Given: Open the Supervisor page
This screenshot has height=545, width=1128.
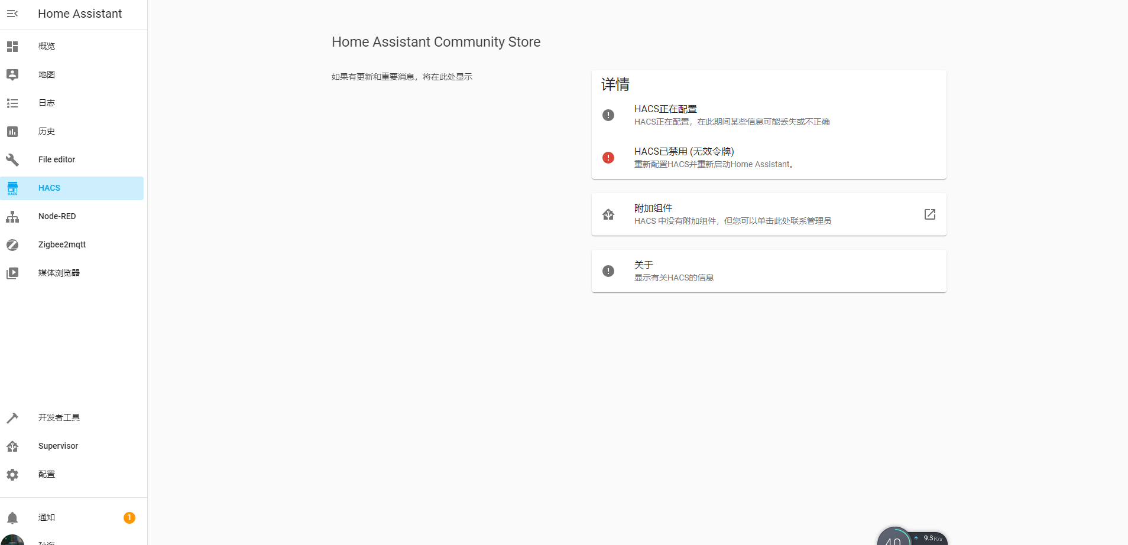Looking at the screenshot, I should pyautogui.click(x=72, y=446).
